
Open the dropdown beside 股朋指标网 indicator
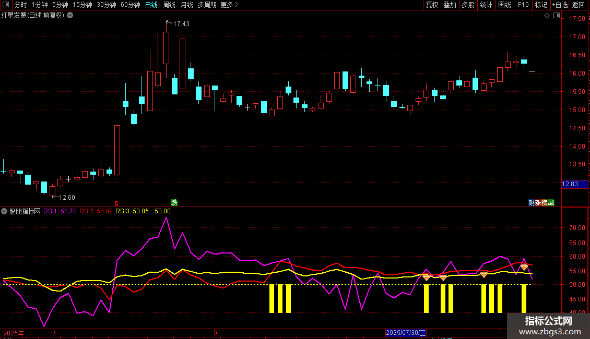4,211
